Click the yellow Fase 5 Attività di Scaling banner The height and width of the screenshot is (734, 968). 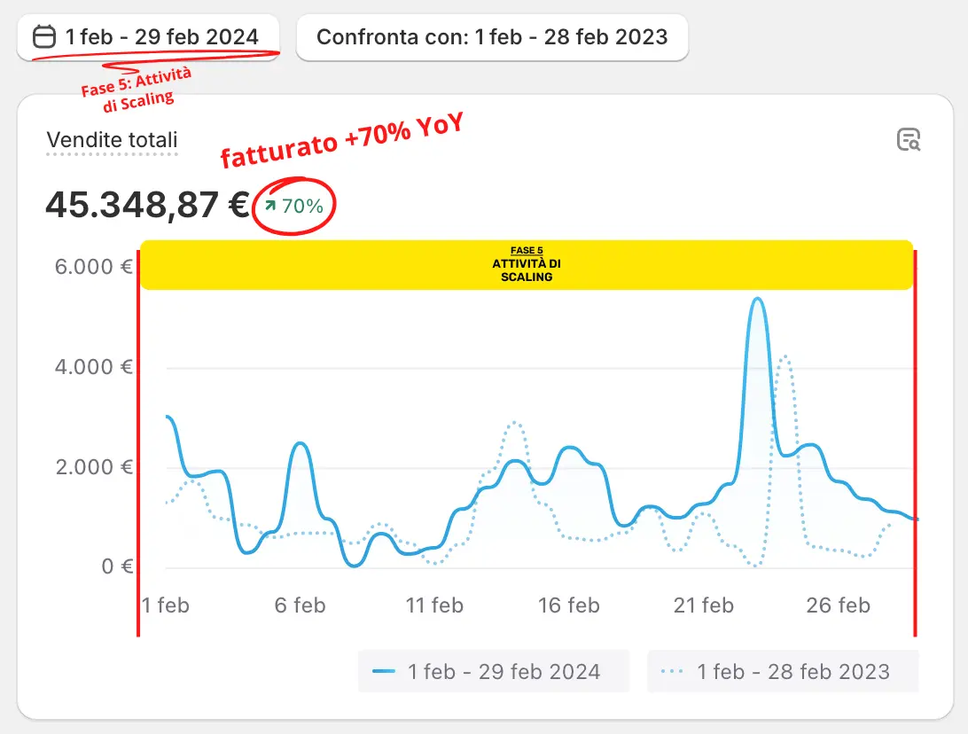click(527, 264)
